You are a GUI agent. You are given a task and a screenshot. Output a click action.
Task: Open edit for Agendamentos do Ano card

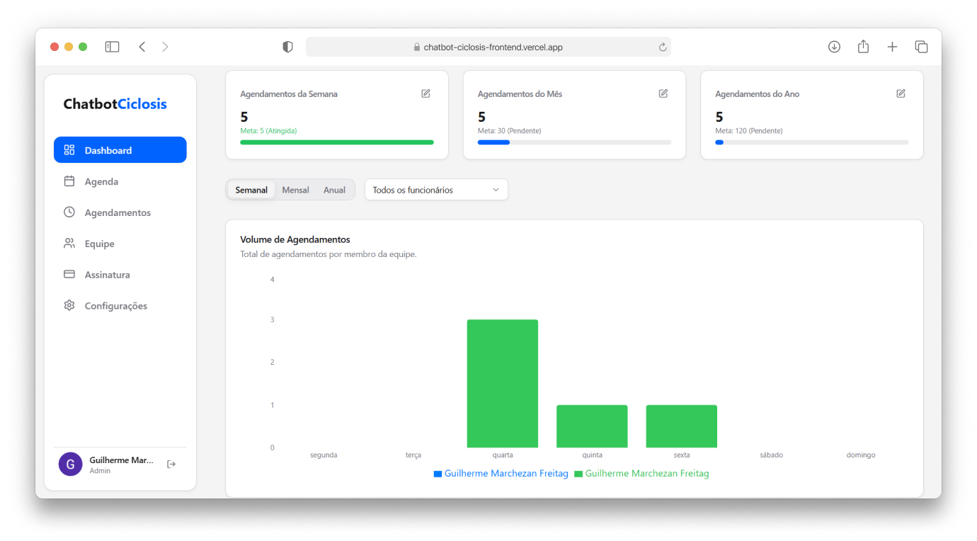tap(901, 93)
